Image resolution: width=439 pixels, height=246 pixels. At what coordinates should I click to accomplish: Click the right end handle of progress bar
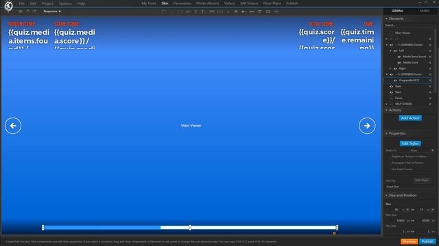click(x=337, y=228)
